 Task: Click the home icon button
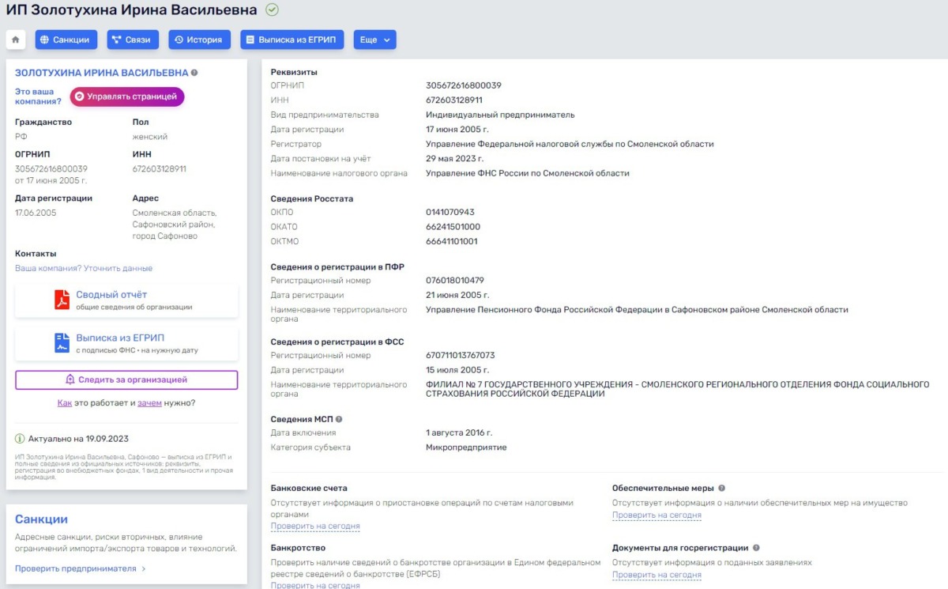(16, 40)
